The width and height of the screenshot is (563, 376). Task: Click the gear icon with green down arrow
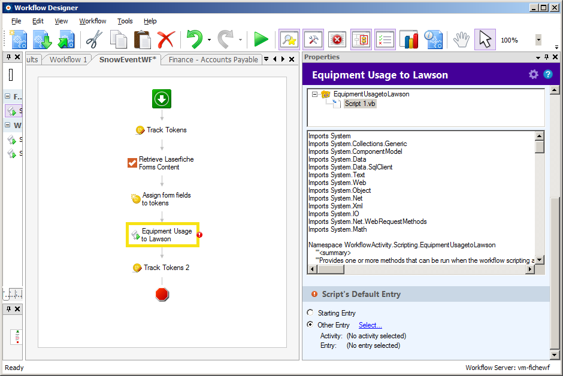(x=43, y=39)
